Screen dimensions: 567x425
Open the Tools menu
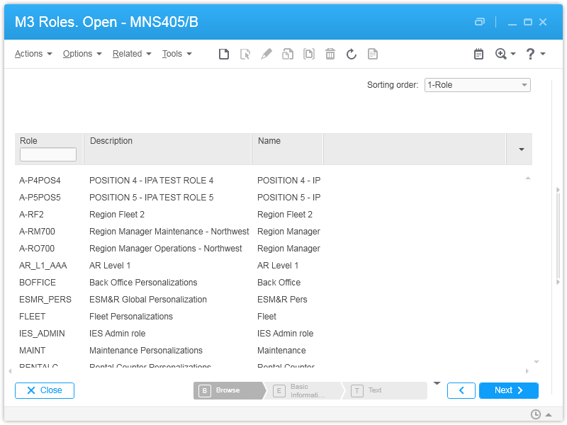[176, 54]
